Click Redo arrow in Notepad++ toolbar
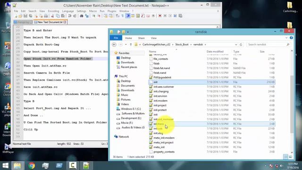The image size is (302, 170). click(75, 16)
